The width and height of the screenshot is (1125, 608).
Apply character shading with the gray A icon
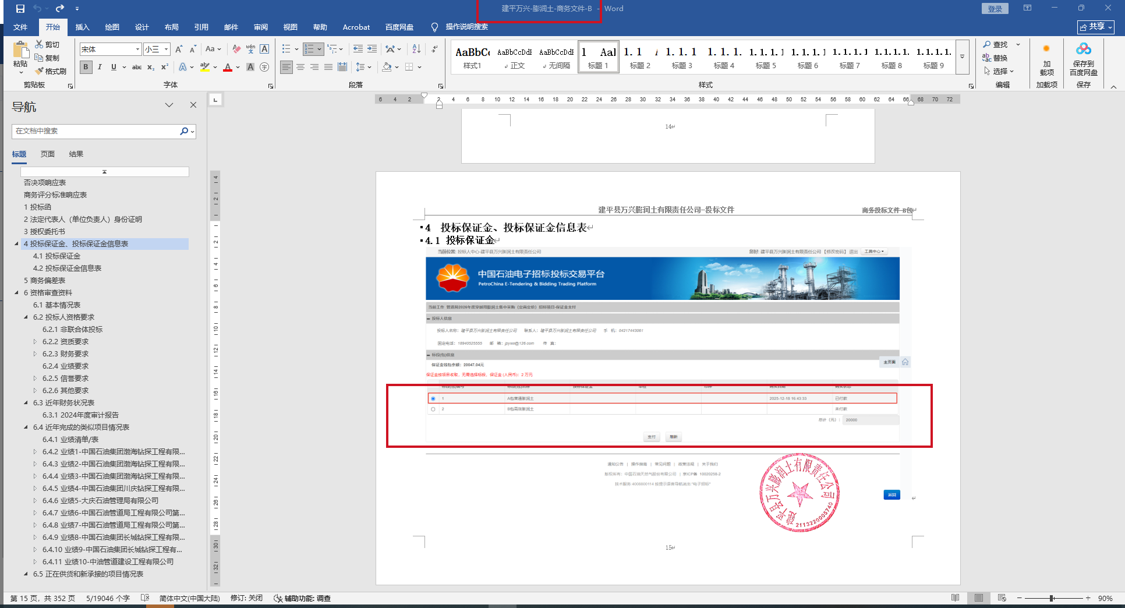[x=250, y=67]
